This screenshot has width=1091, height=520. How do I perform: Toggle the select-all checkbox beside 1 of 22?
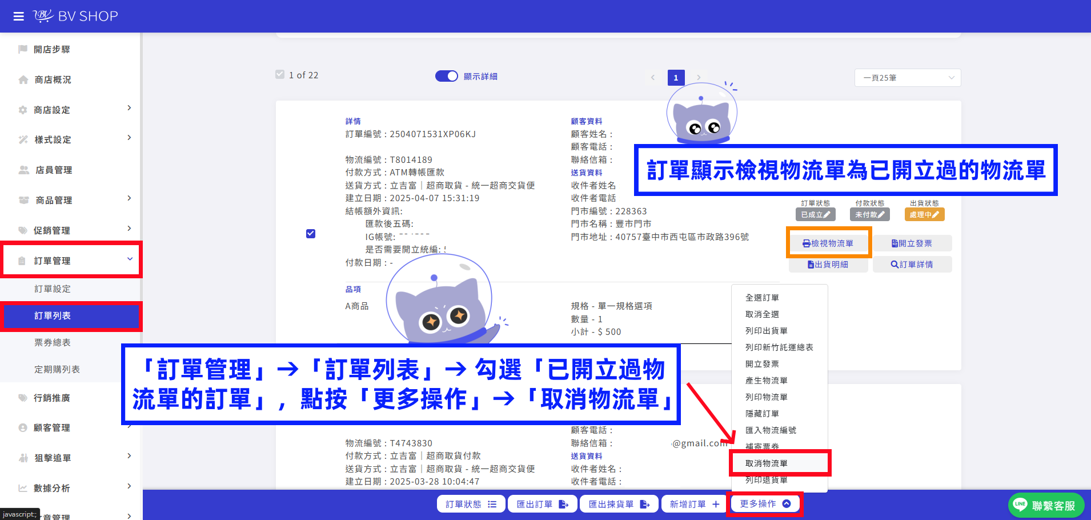[280, 74]
